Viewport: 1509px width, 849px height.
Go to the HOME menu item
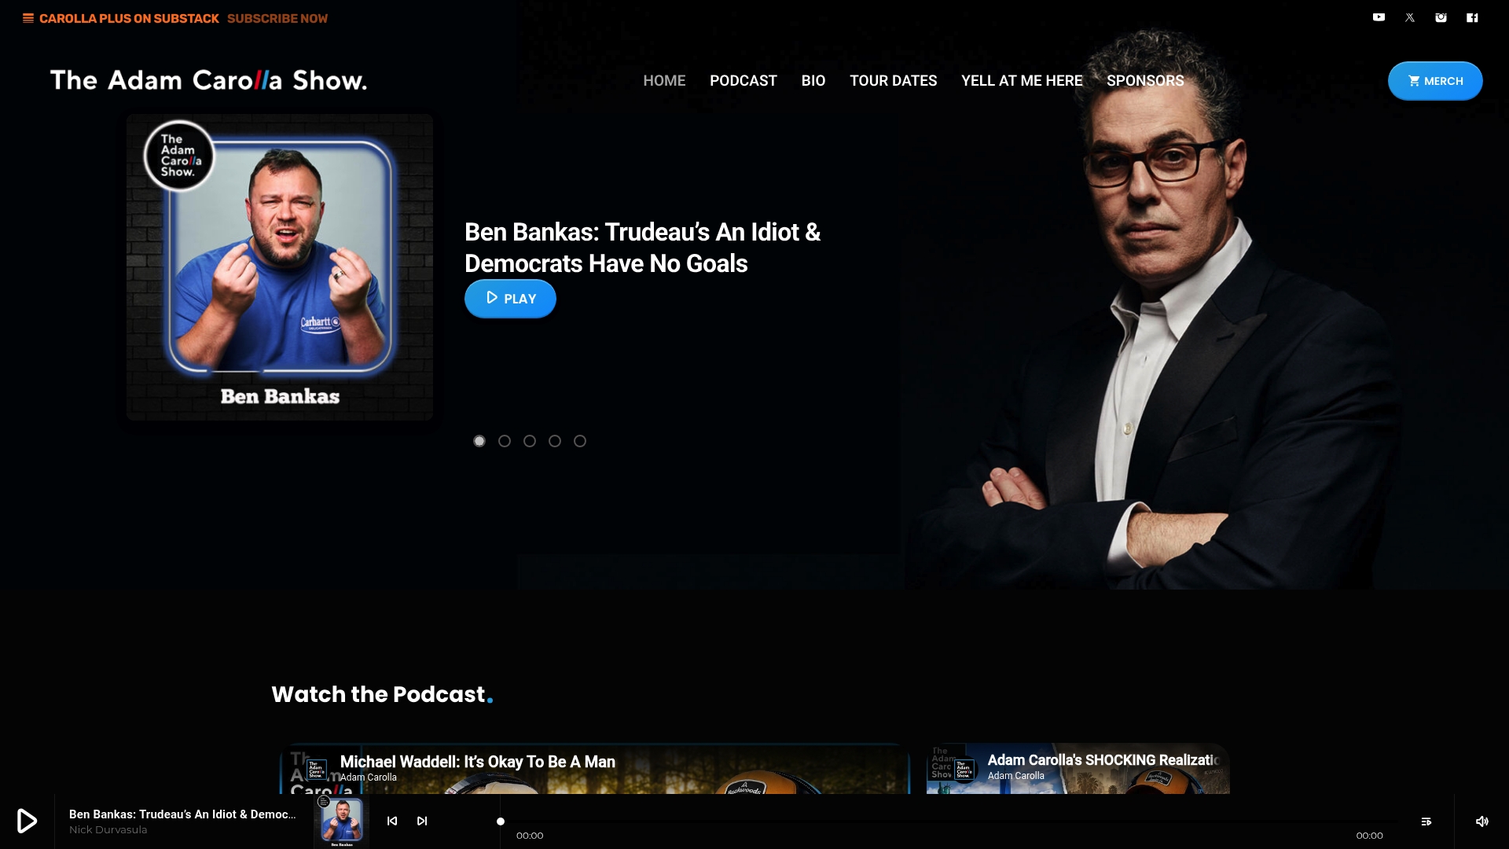(x=664, y=80)
